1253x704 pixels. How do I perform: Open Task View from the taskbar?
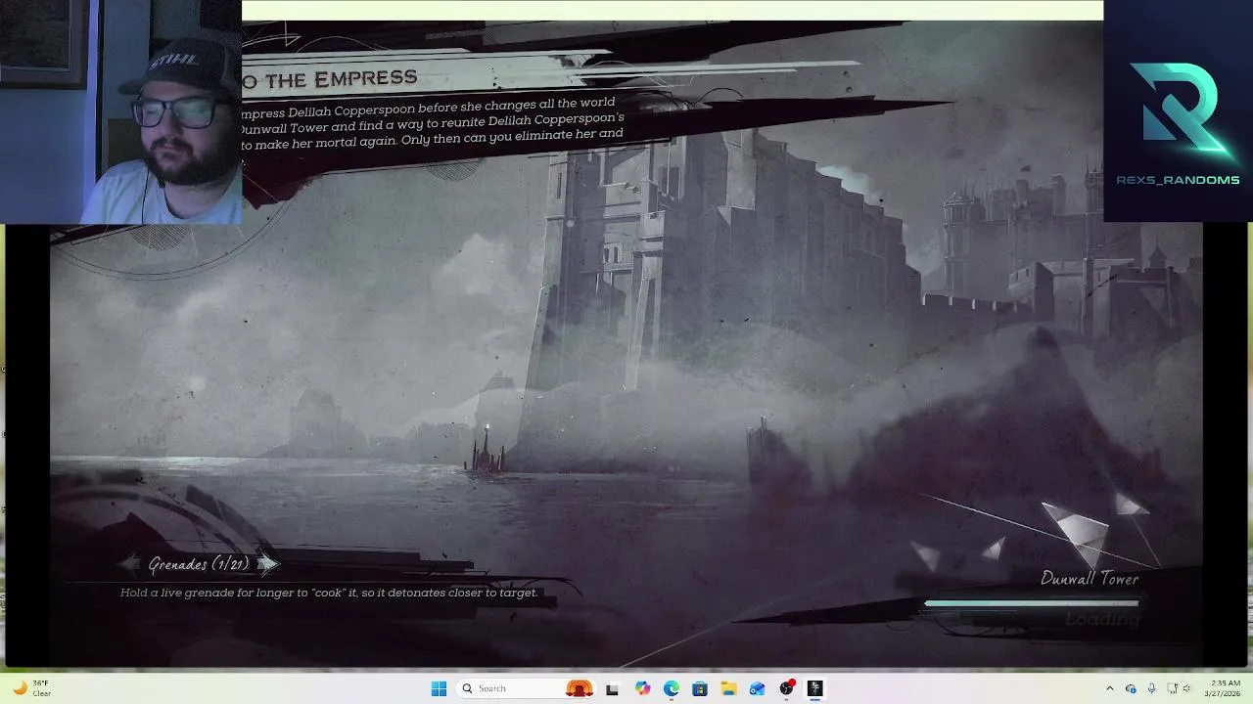click(612, 688)
